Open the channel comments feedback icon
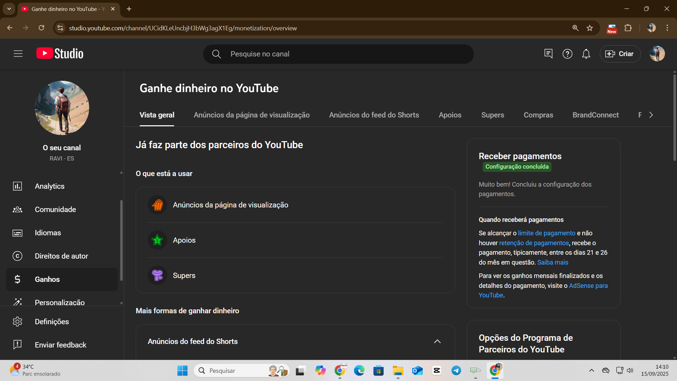 (x=548, y=54)
